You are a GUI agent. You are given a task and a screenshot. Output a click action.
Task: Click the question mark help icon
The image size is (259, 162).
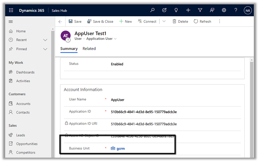click(x=236, y=10)
